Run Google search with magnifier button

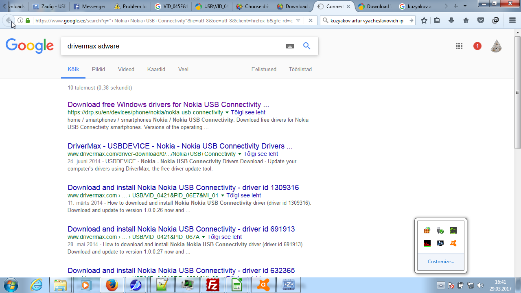pyautogui.click(x=307, y=46)
